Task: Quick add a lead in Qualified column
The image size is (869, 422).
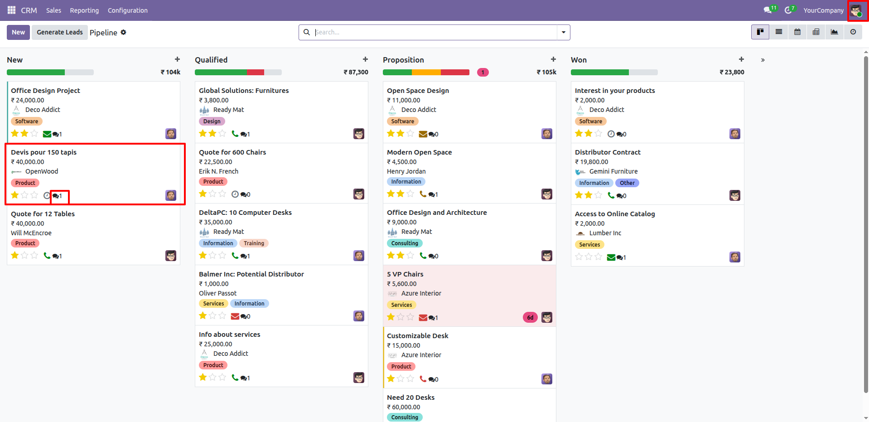Action: point(365,59)
